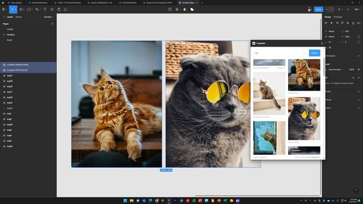Image resolution: width=363 pixels, height=204 pixels.
Task: Open a new file tab
Action: (202, 3)
